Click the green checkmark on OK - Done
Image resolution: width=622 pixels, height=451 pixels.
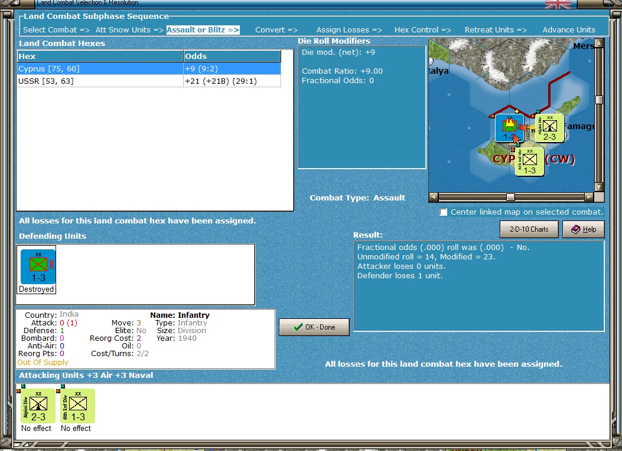pyautogui.click(x=298, y=327)
